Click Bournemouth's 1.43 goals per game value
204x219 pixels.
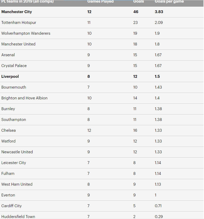click(158, 87)
